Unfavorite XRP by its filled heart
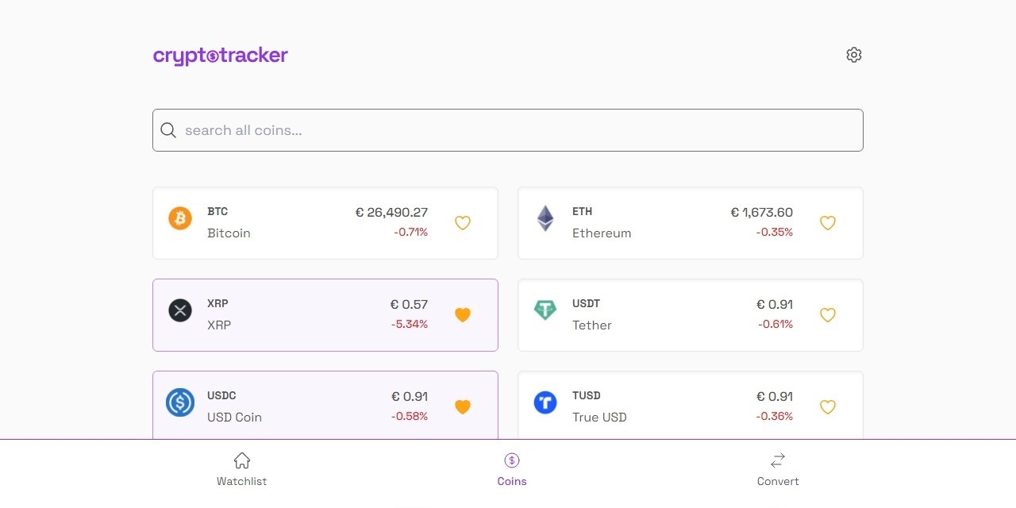Viewport: 1016px width, 508px height. coord(463,315)
